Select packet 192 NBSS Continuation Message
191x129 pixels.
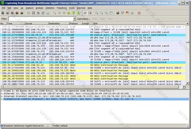pyautogui.click(x=93, y=65)
